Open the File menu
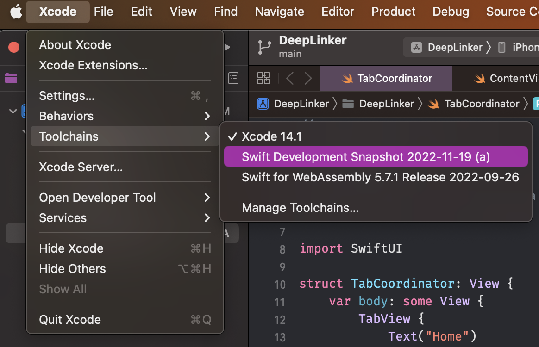539x347 pixels. pyautogui.click(x=103, y=12)
